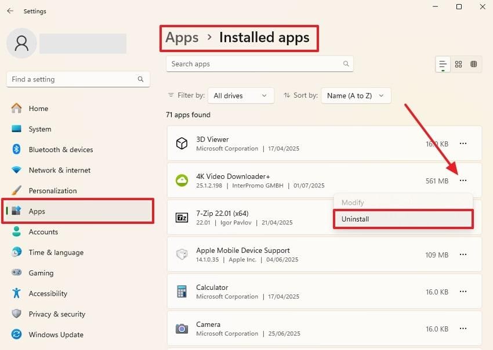The height and width of the screenshot is (350, 493).
Task: Close the Settings window
Action: click(x=483, y=6)
